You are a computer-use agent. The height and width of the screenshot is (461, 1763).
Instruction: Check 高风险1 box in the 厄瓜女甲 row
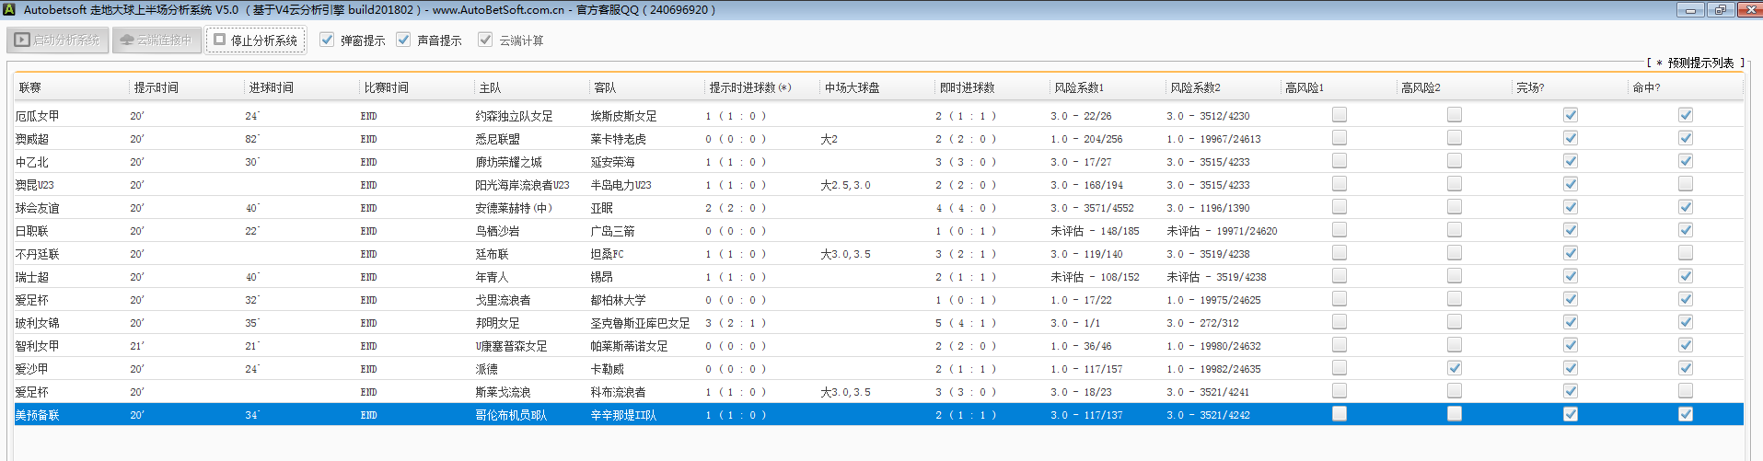[x=1340, y=115]
